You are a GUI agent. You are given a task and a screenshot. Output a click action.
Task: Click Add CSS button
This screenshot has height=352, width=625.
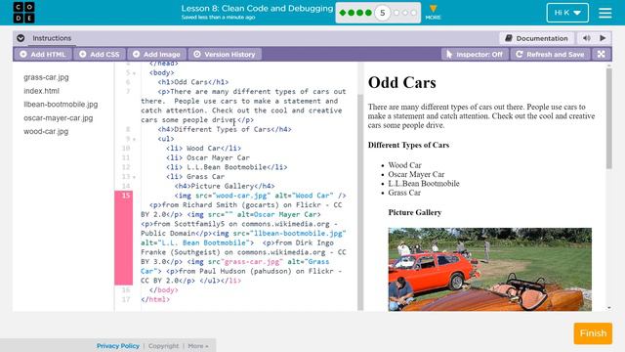(100, 55)
